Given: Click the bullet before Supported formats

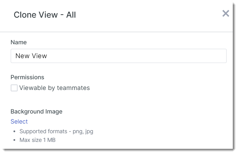Looking at the screenshot, I should [14, 132].
